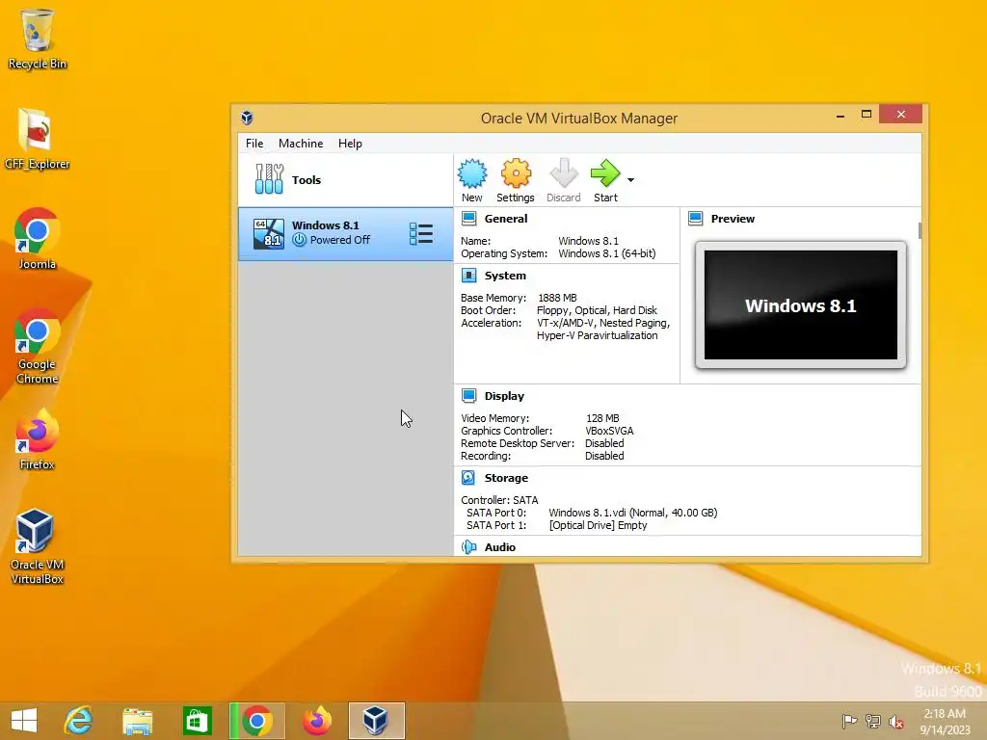Select the Tools item in left pane
987x740 pixels.
345,180
